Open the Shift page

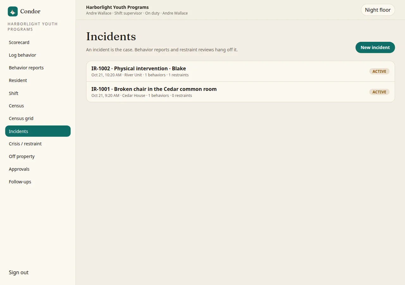click(x=38, y=93)
